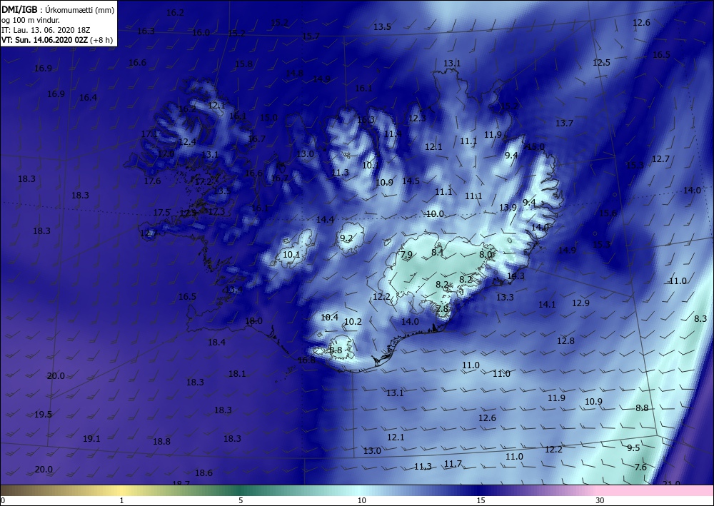Image resolution: width=714 pixels, height=506 pixels.
Task: Click the 7.9 value on Vatnajökull
Action: (x=406, y=255)
